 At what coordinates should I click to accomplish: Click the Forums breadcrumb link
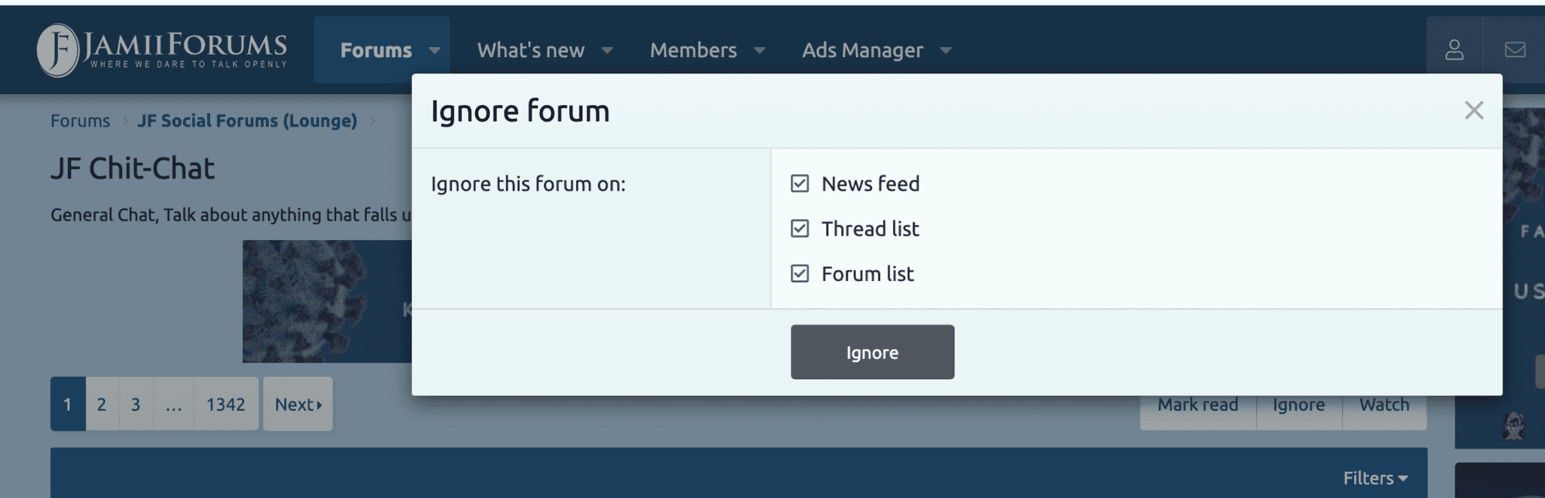point(80,120)
